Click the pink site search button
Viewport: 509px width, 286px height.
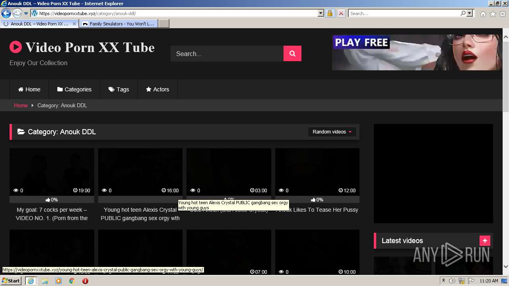[292, 54]
